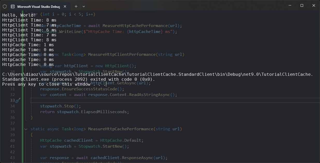320x163 pixels.
Task: Collapse the MeasureHttpClientPerformance method chevron
Action: click(x=26, y=55)
